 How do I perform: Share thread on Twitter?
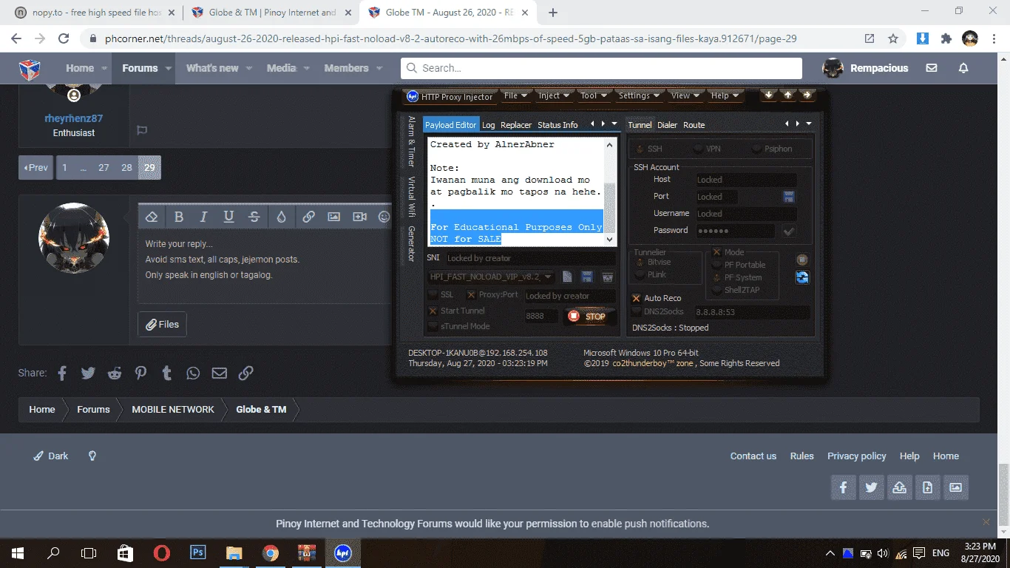click(88, 373)
